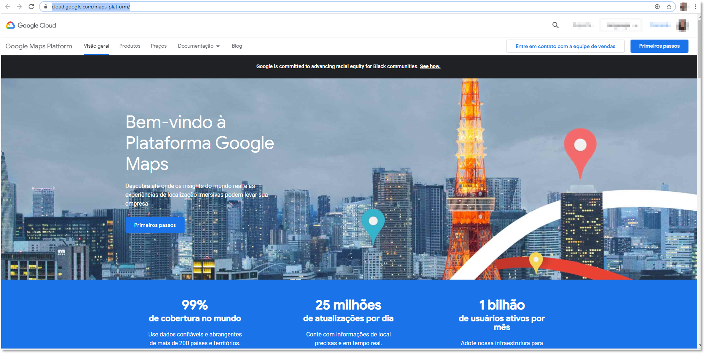
Task: Click Primeiros passos button in navigation bar
Action: click(x=659, y=46)
